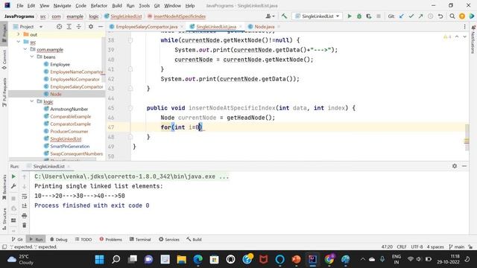Minimize the Run panel with the hide icon

(x=464, y=166)
